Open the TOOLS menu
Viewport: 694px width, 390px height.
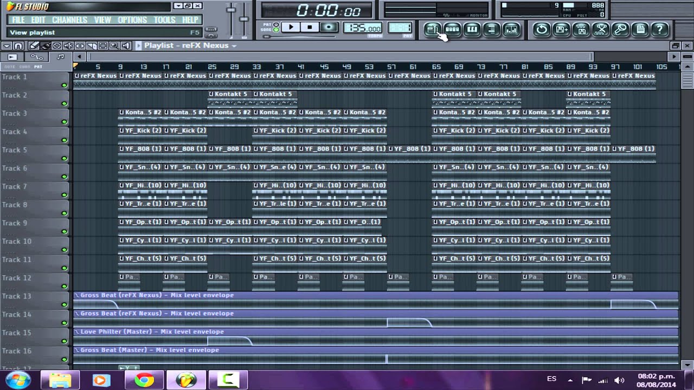(x=164, y=19)
